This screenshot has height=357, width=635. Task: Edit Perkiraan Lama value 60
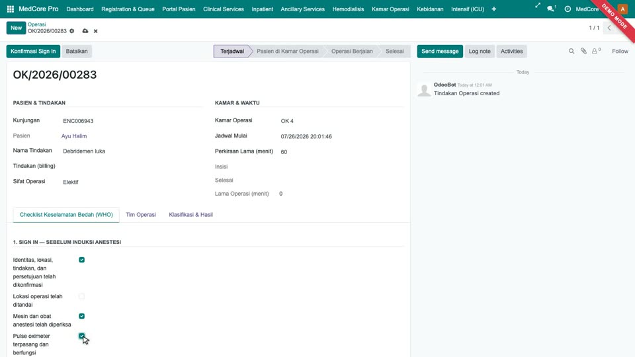[x=341, y=152]
